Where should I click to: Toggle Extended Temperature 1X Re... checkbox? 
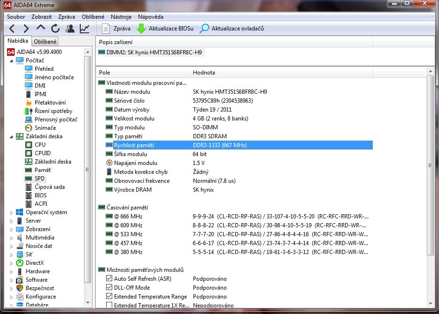[109, 305]
